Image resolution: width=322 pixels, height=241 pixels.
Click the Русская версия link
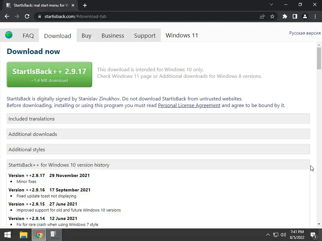pos(305,33)
